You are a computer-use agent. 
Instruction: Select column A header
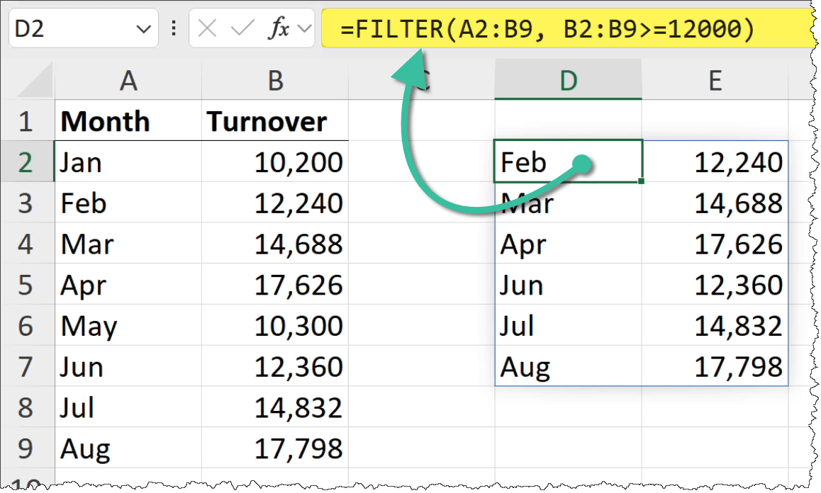tap(128, 81)
